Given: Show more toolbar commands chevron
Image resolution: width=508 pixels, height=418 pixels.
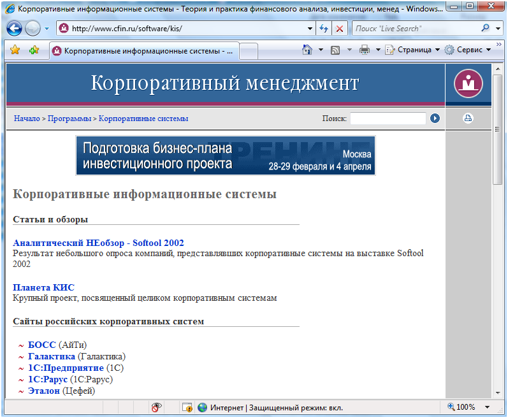Looking at the screenshot, I should pos(498,45).
